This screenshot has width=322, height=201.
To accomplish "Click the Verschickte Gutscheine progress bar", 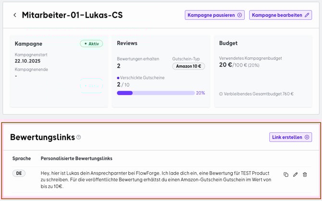I will [x=155, y=93].
